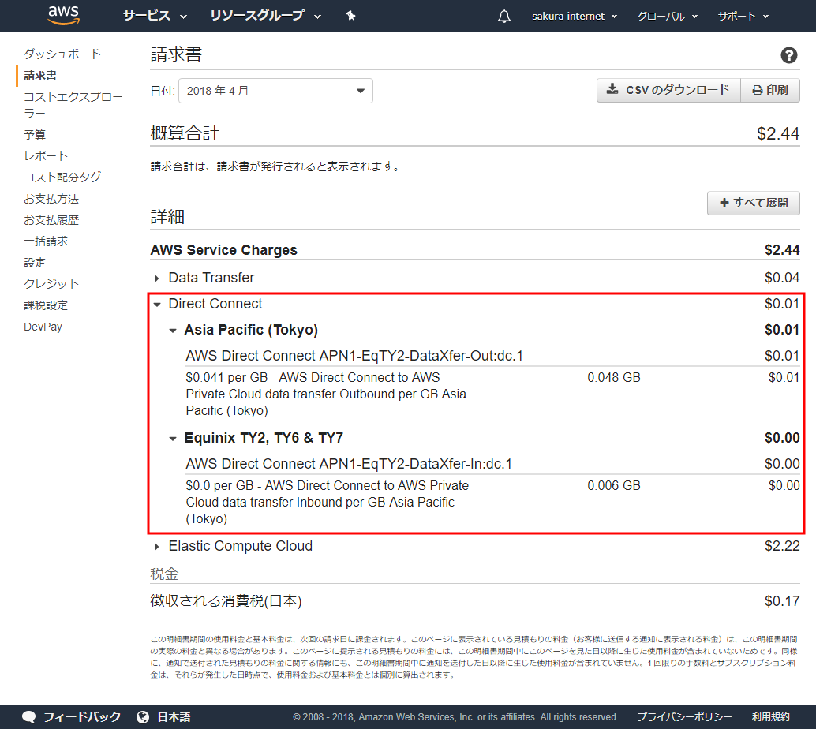
Task: Collapse the Direct Connect section
Action: coord(157,304)
